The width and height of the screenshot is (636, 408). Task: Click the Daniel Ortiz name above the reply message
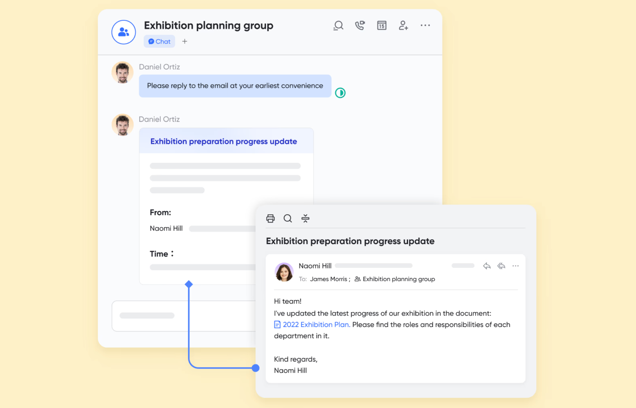tap(159, 67)
